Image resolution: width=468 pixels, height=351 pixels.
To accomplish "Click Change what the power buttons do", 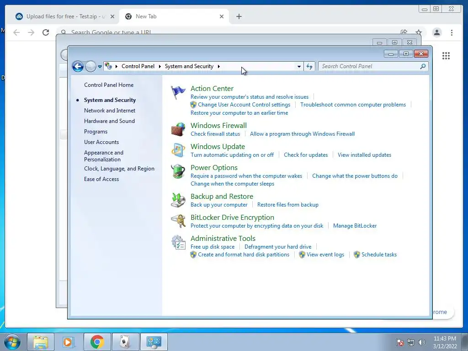I will point(355,176).
